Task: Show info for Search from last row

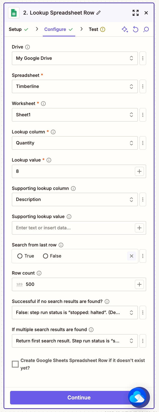Action: 61,245
